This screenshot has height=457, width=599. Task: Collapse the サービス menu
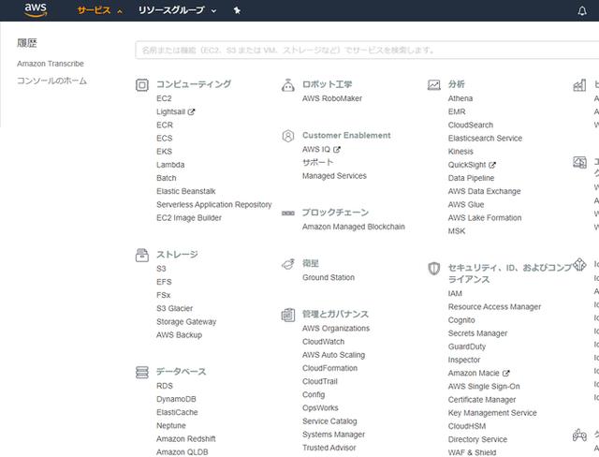pos(99,10)
